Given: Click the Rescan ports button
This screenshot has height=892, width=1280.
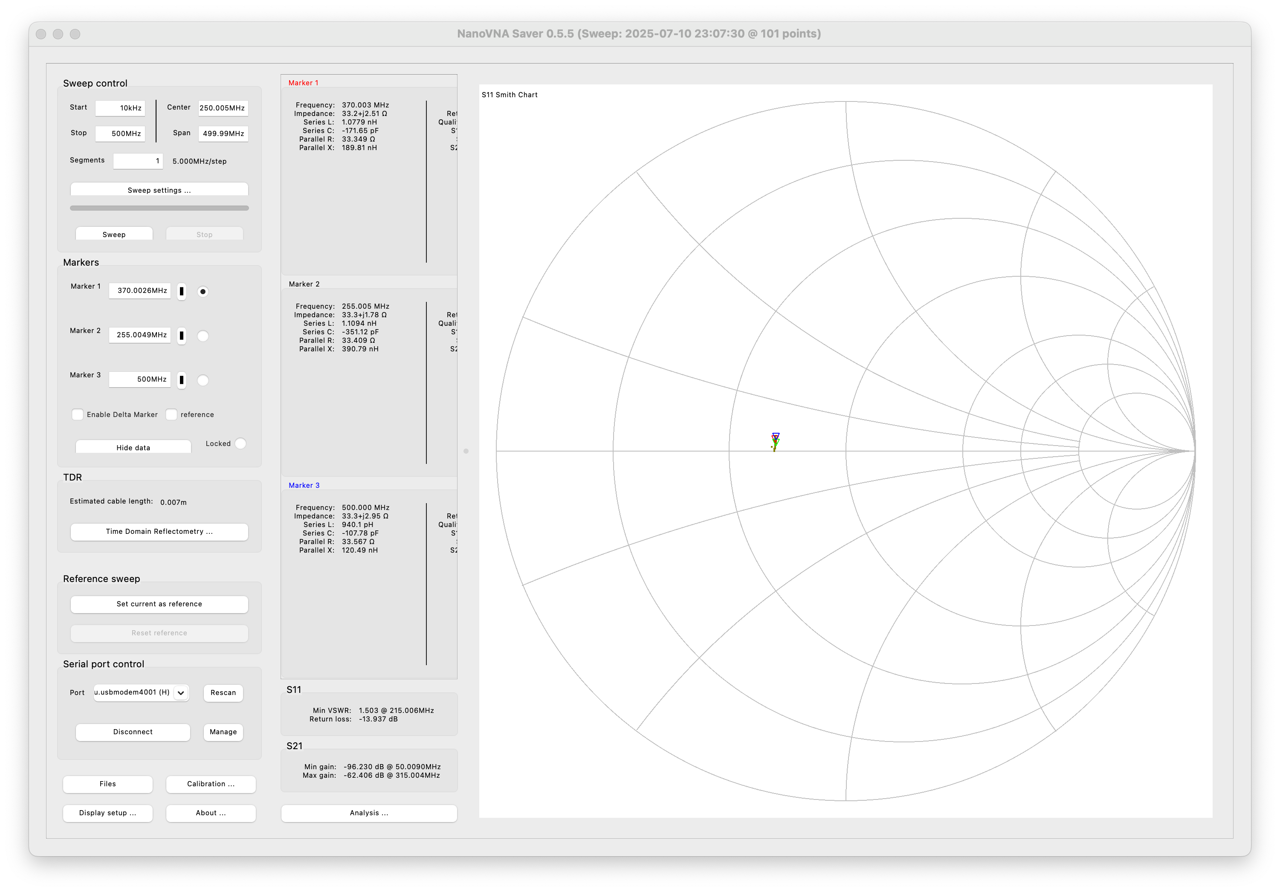Looking at the screenshot, I should [223, 692].
